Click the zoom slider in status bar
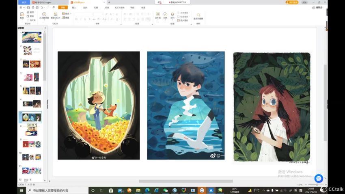 tap(316, 185)
